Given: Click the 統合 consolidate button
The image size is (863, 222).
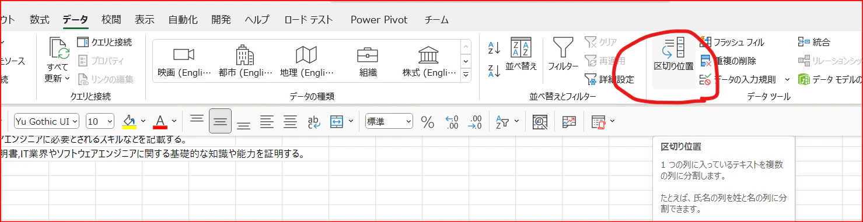Looking at the screenshot, I should 813,42.
